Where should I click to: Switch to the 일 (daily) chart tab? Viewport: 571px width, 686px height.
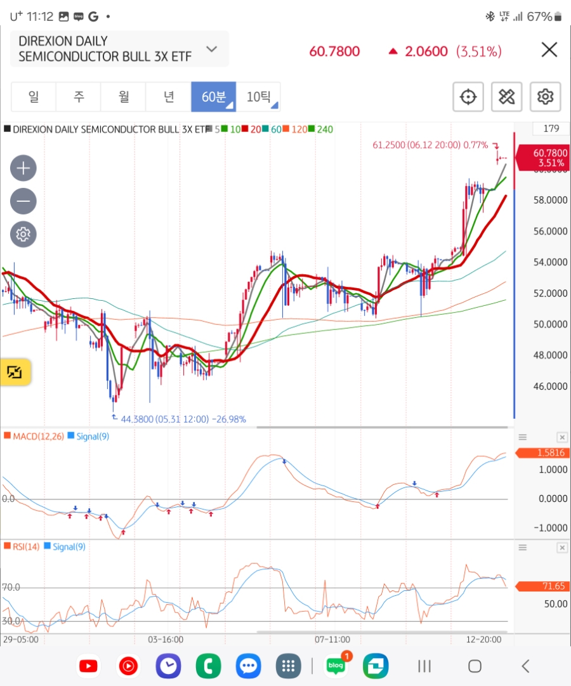pyautogui.click(x=33, y=96)
